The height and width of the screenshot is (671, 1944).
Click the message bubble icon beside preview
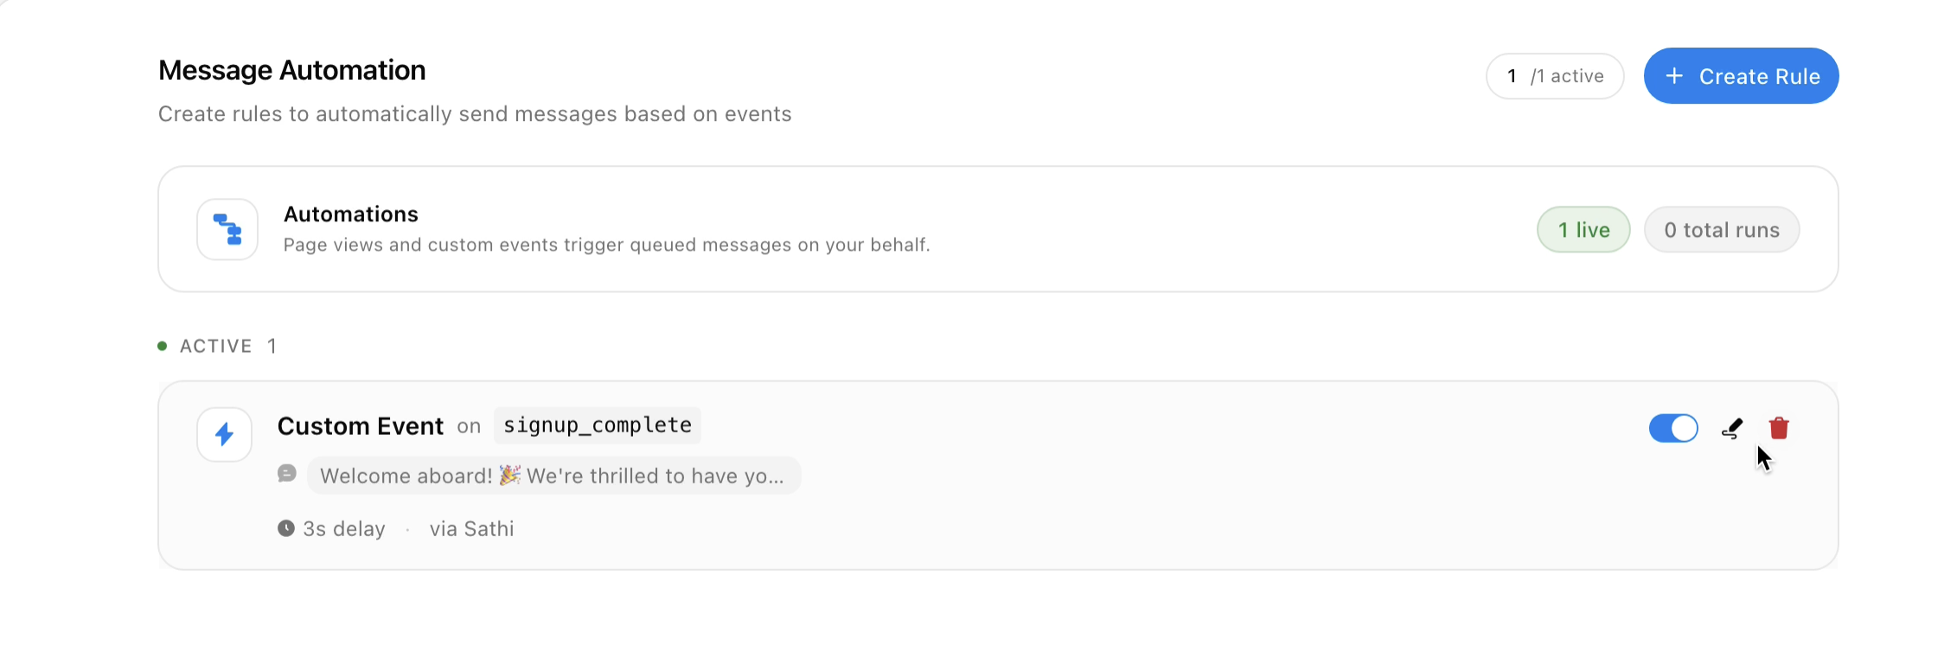[287, 474]
